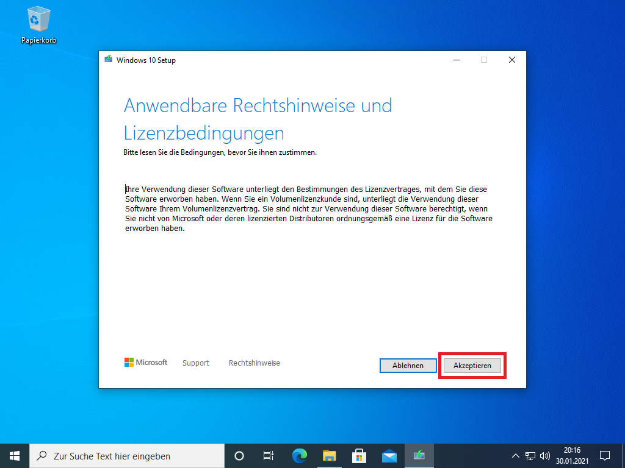
Task: Open the volume tray icon
Action: [x=544, y=456]
